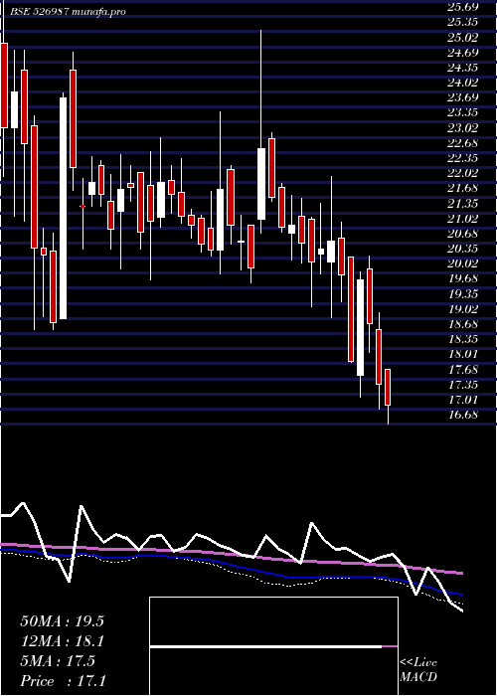Screen dimensions: 497x696
Task: Click the 50MA : 19.5 readout
Action: click(x=62, y=621)
